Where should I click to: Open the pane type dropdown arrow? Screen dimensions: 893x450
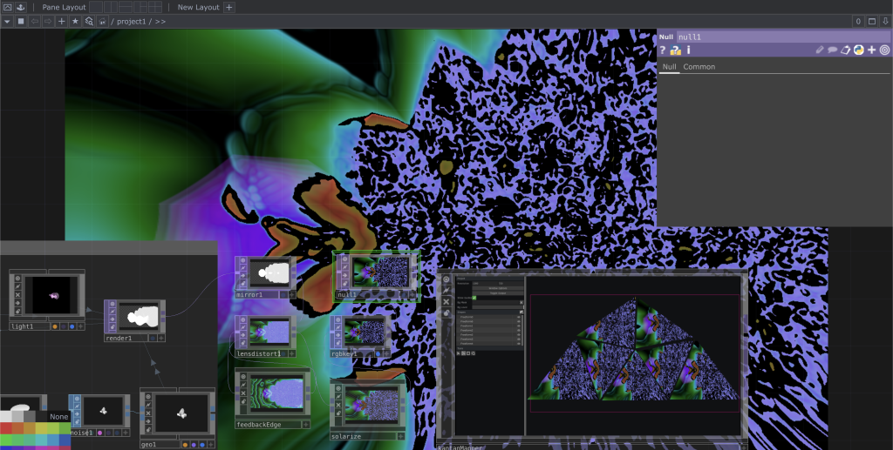(7, 21)
